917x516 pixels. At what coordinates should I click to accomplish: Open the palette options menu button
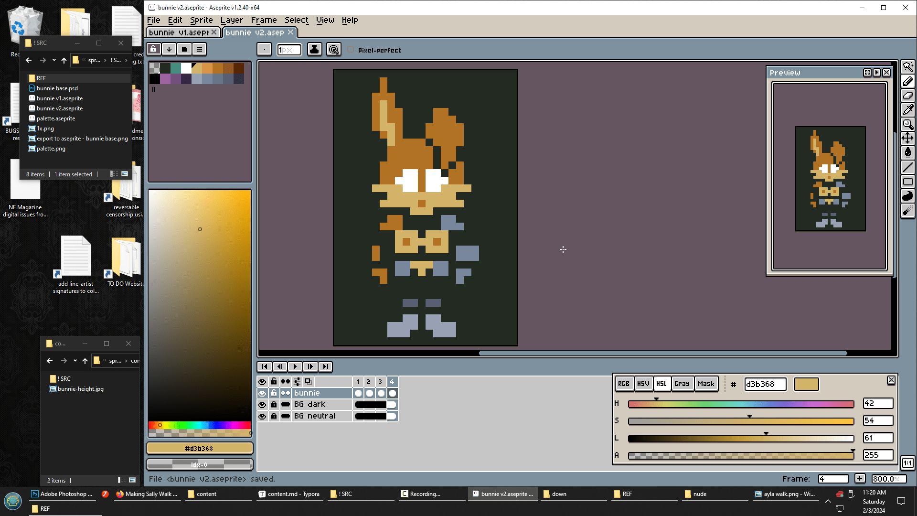coord(200,49)
